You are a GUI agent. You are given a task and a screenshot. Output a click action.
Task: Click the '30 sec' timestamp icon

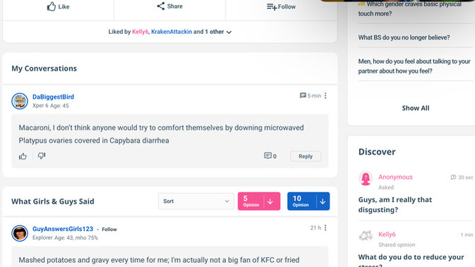(x=453, y=177)
